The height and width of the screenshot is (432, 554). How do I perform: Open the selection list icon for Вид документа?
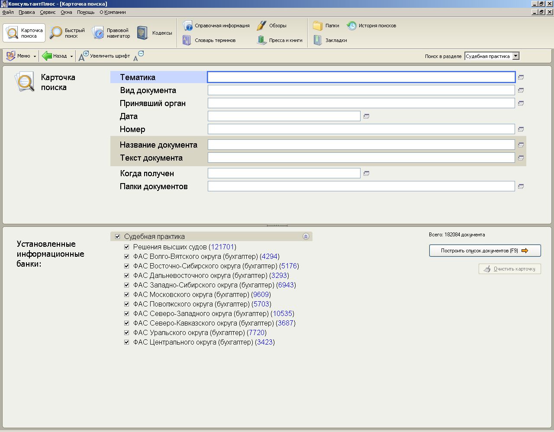pyautogui.click(x=521, y=90)
